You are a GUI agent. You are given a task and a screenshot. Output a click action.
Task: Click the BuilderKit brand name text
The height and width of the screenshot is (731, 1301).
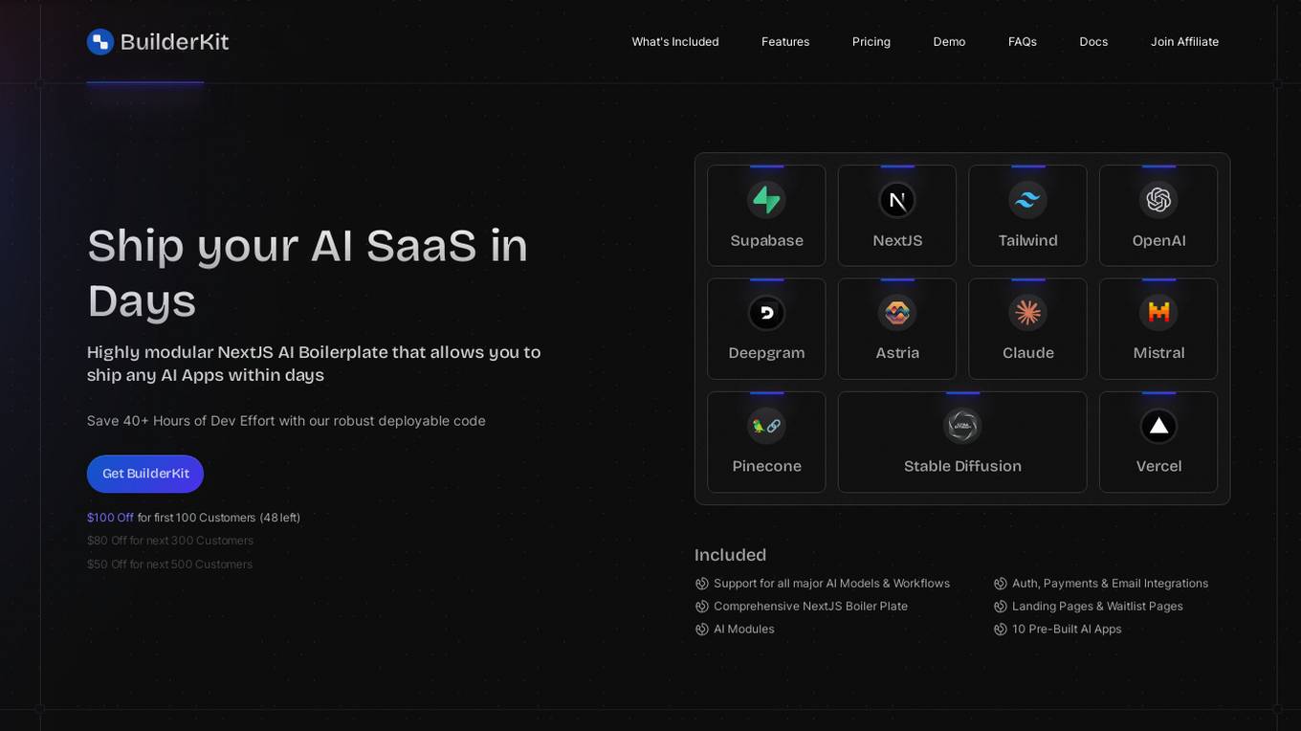174,42
